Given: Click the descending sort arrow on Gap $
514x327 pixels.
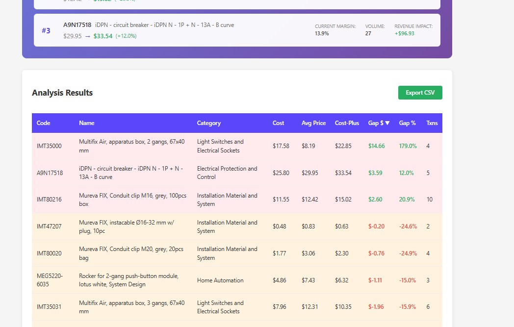Looking at the screenshot, I should click(x=388, y=123).
